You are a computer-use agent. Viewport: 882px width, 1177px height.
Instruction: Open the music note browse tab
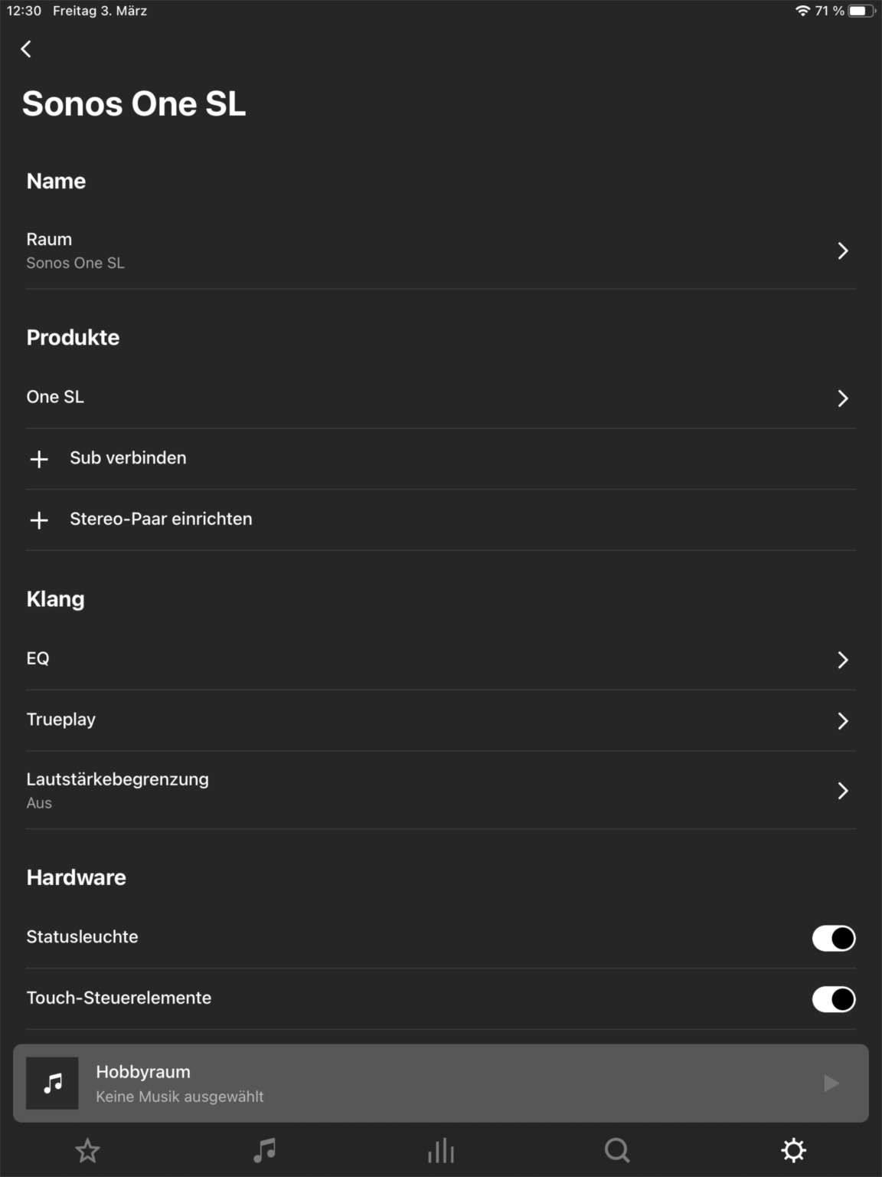264,1150
